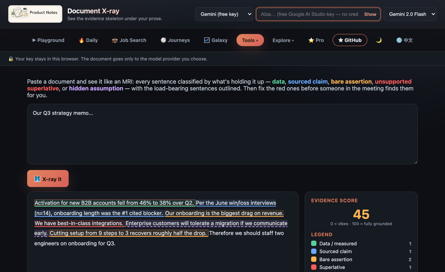The height and width of the screenshot is (272, 445).
Task: Click the green 'data' colored term
Action: click(278, 82)
